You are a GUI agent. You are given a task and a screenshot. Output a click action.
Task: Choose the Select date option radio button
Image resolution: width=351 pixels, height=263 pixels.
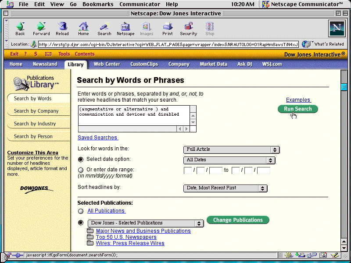pos(81,159)
